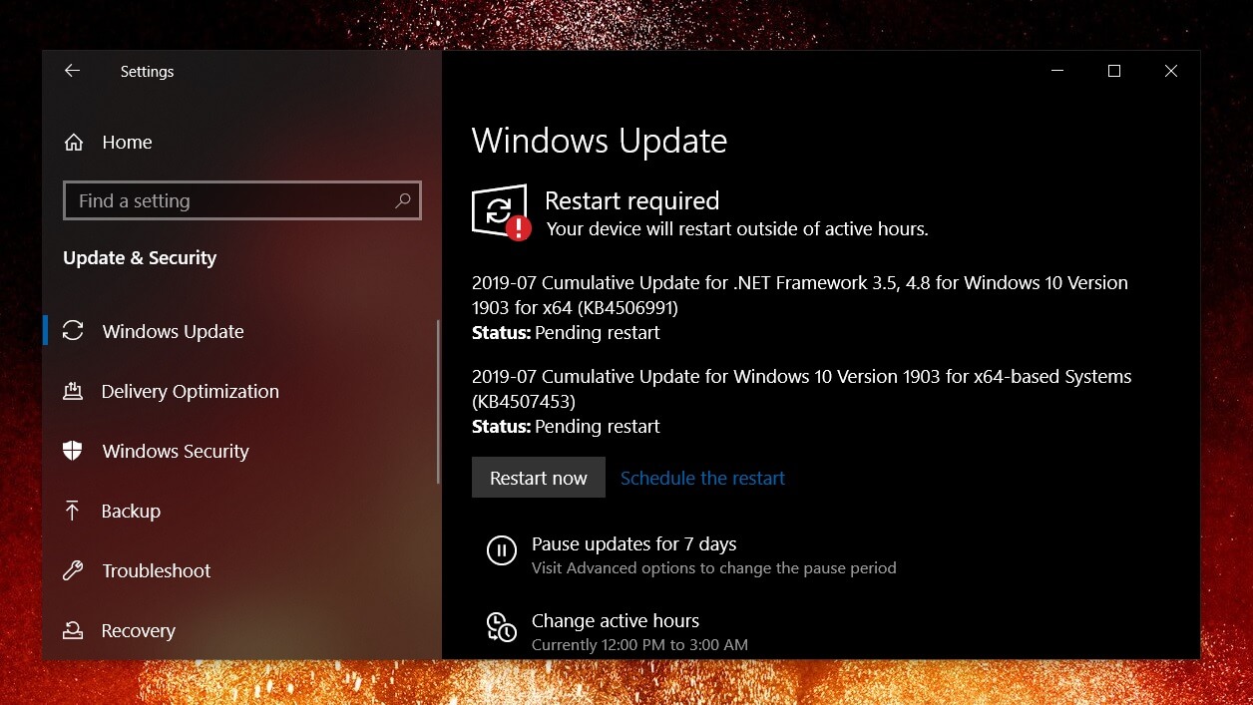Click the Restart now button
The width and height of the screenshot is (1253, 705).
(x=539, y=478)
